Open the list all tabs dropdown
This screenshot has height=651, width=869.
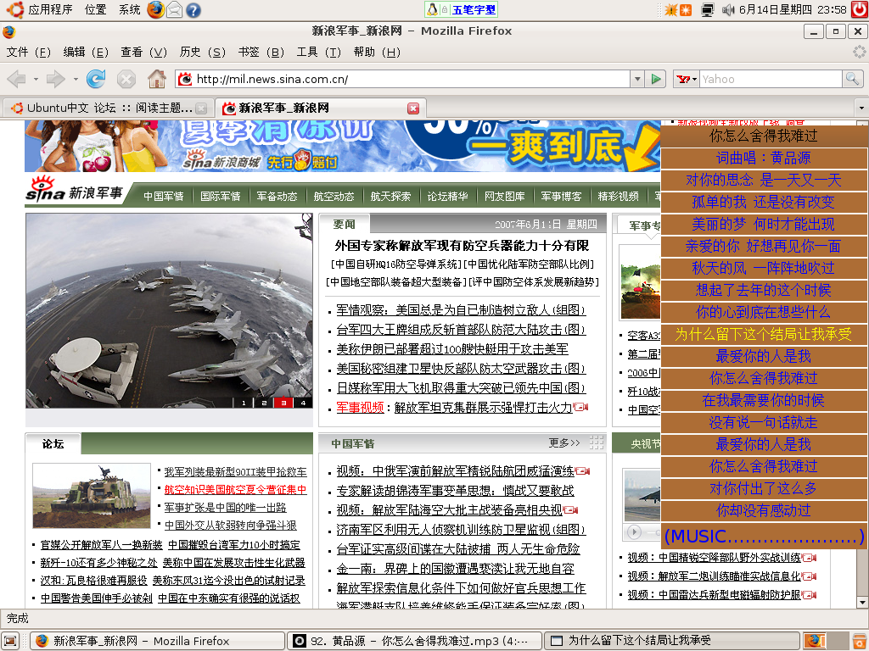click(861, 108)
